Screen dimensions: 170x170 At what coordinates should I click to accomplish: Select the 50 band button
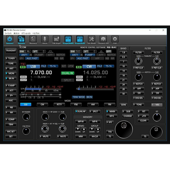123,94
